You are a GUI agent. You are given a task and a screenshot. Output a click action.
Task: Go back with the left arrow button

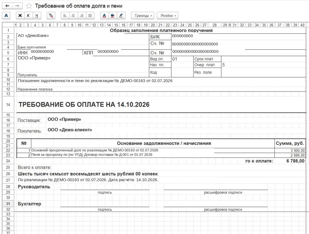pos(7,6)
